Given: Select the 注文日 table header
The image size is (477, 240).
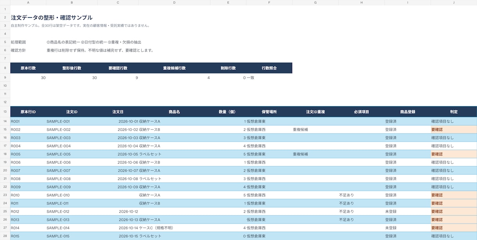Looking at the screenshot, I should point(118,112).
